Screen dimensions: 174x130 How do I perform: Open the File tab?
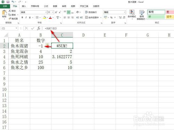[5, 6]
